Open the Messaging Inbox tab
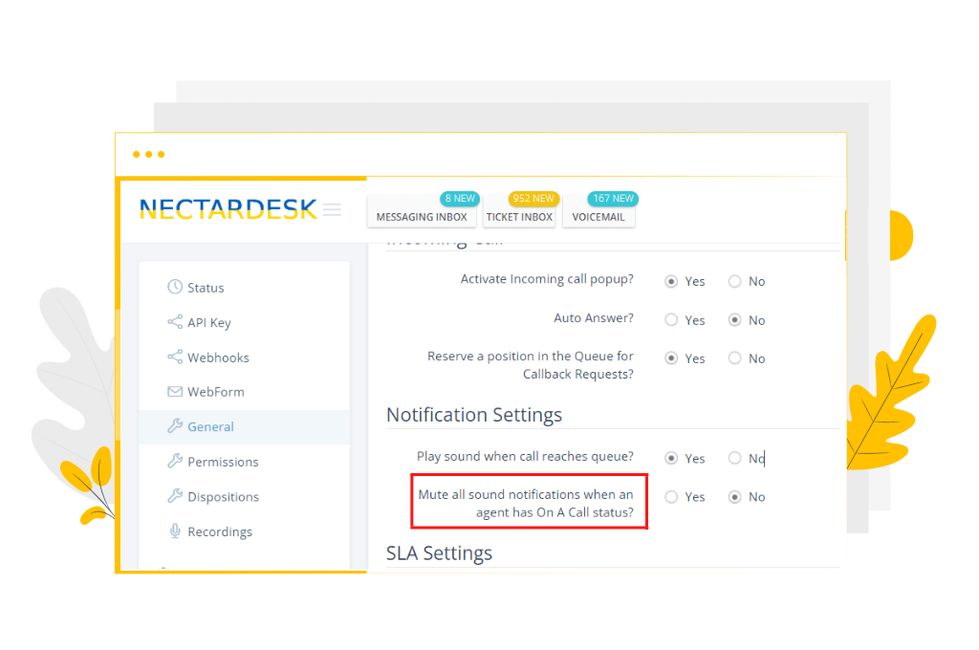This screenshot has width=979, height=650. pyautogui.click(x=422, y=217)
